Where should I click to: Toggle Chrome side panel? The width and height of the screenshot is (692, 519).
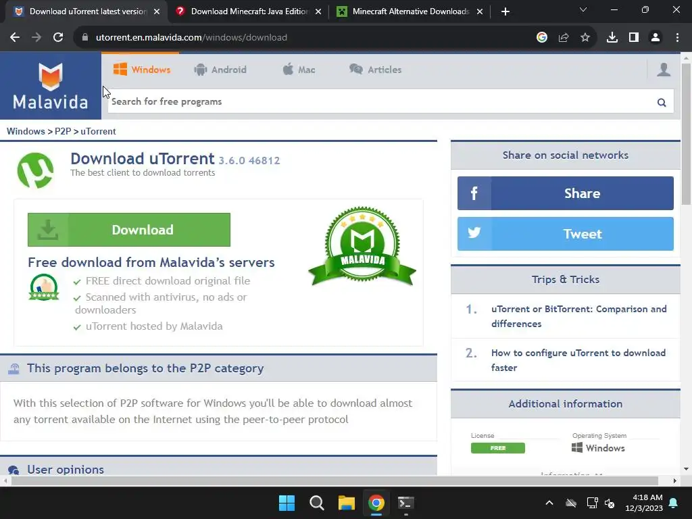pyautogui.click(x=634, y=38)
